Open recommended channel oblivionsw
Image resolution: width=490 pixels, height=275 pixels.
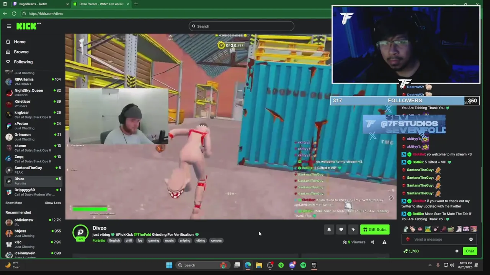[33, 222]
